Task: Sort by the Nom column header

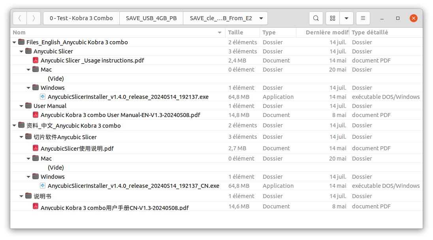Action: click(x=118, y=32)
